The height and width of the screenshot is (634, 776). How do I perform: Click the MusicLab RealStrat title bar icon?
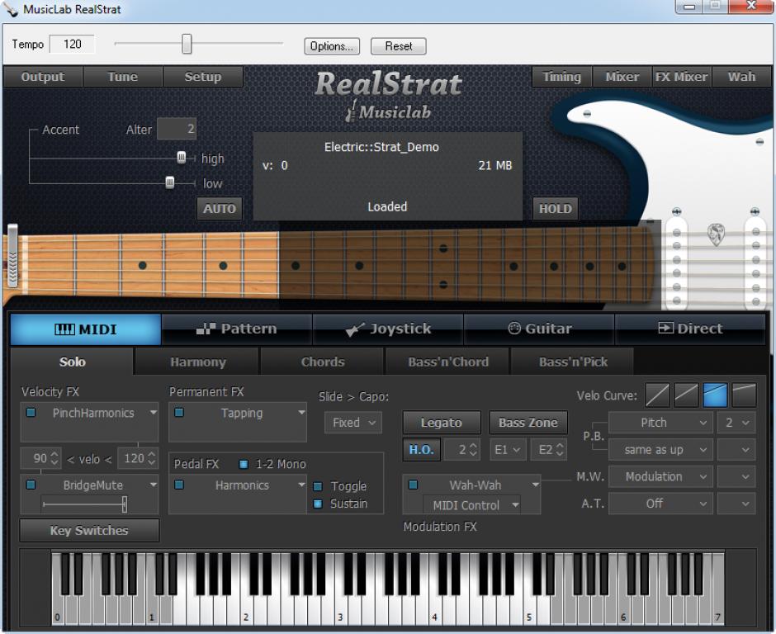tap(11, 9)
